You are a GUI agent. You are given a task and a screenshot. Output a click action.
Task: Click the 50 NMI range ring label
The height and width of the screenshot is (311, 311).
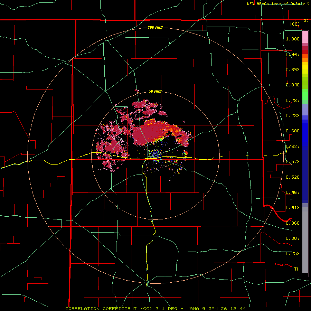[155, 91]
